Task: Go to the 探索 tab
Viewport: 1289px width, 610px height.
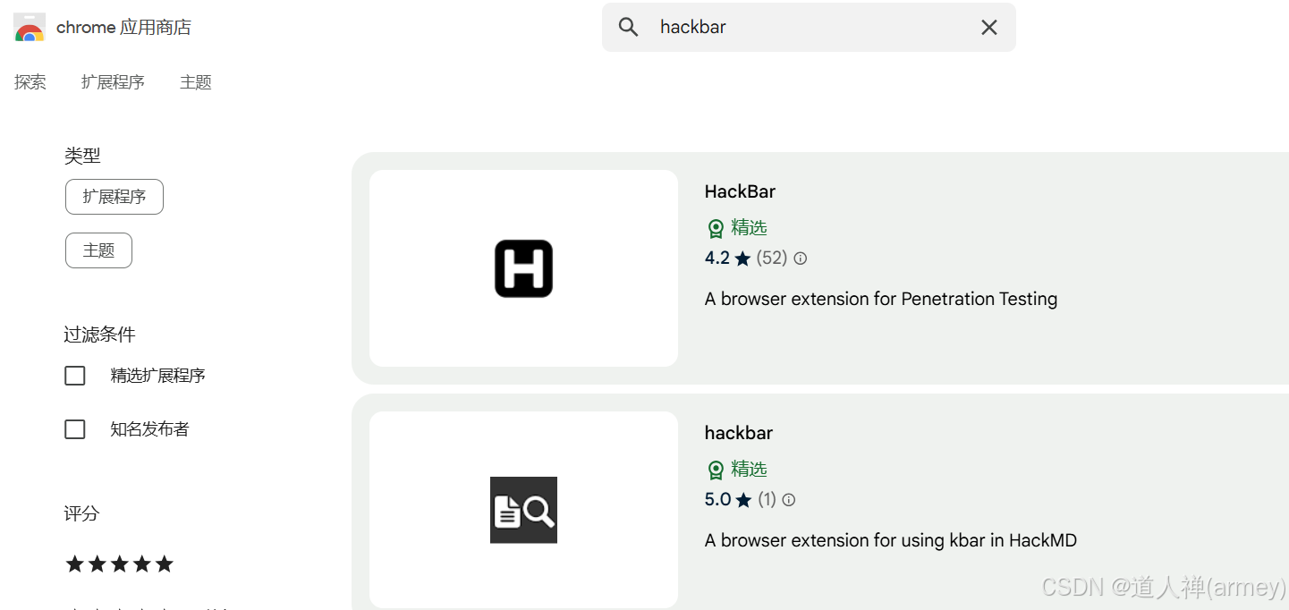Action: 30,82
